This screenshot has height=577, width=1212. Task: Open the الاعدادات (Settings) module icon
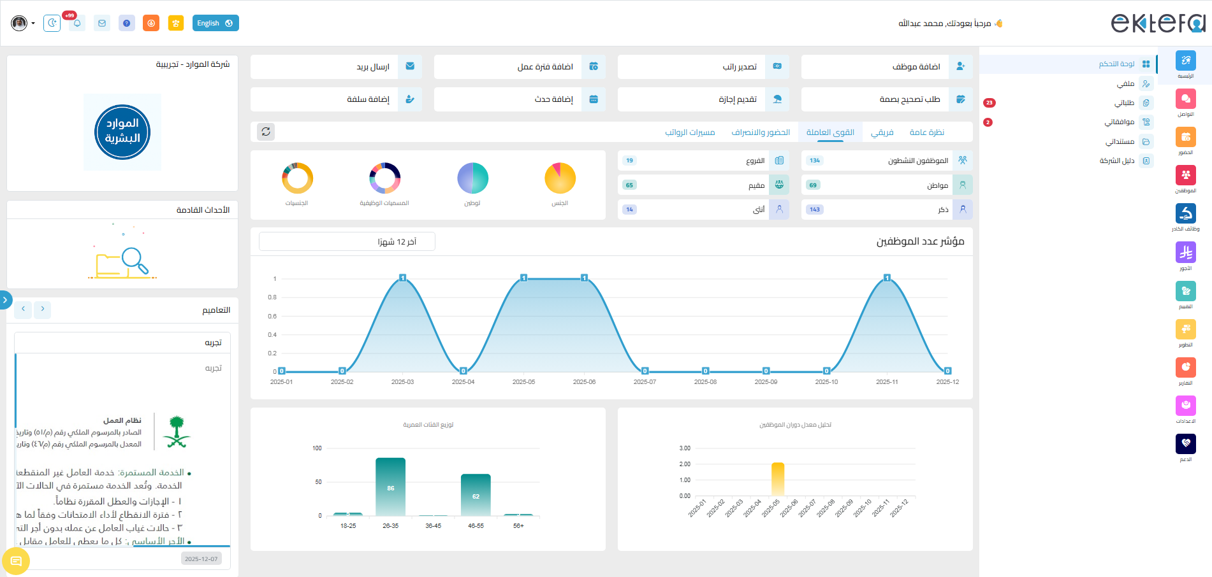1185,406
